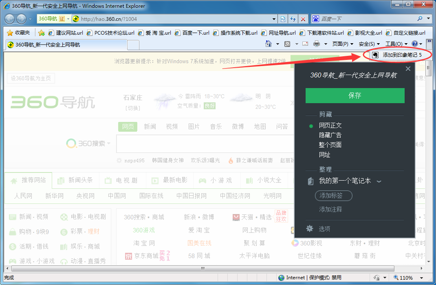
Task: Open the Home page icon
Action: click(268, 44)
